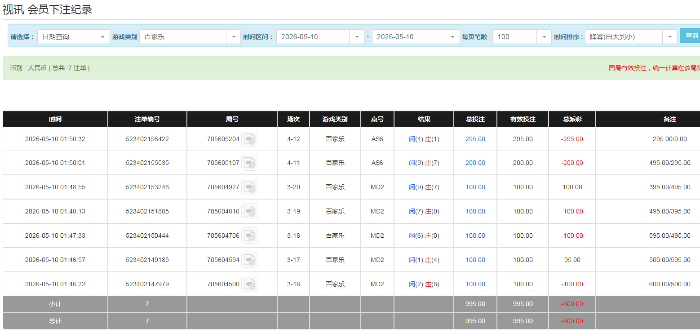Click the 场次 column header
The image size is (700, 333).
[293, 120]
